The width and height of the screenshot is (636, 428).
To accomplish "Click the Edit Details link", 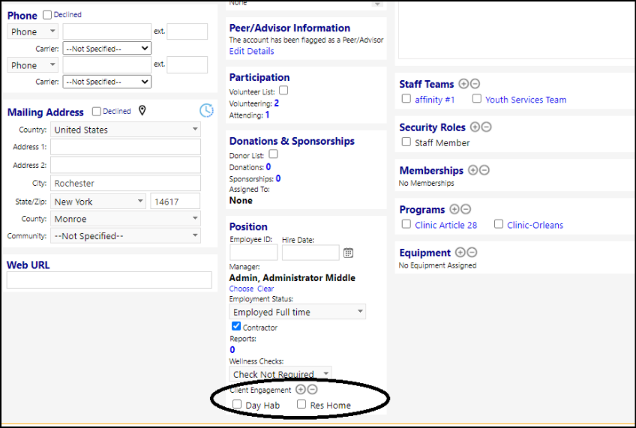I will coord(251,51).
